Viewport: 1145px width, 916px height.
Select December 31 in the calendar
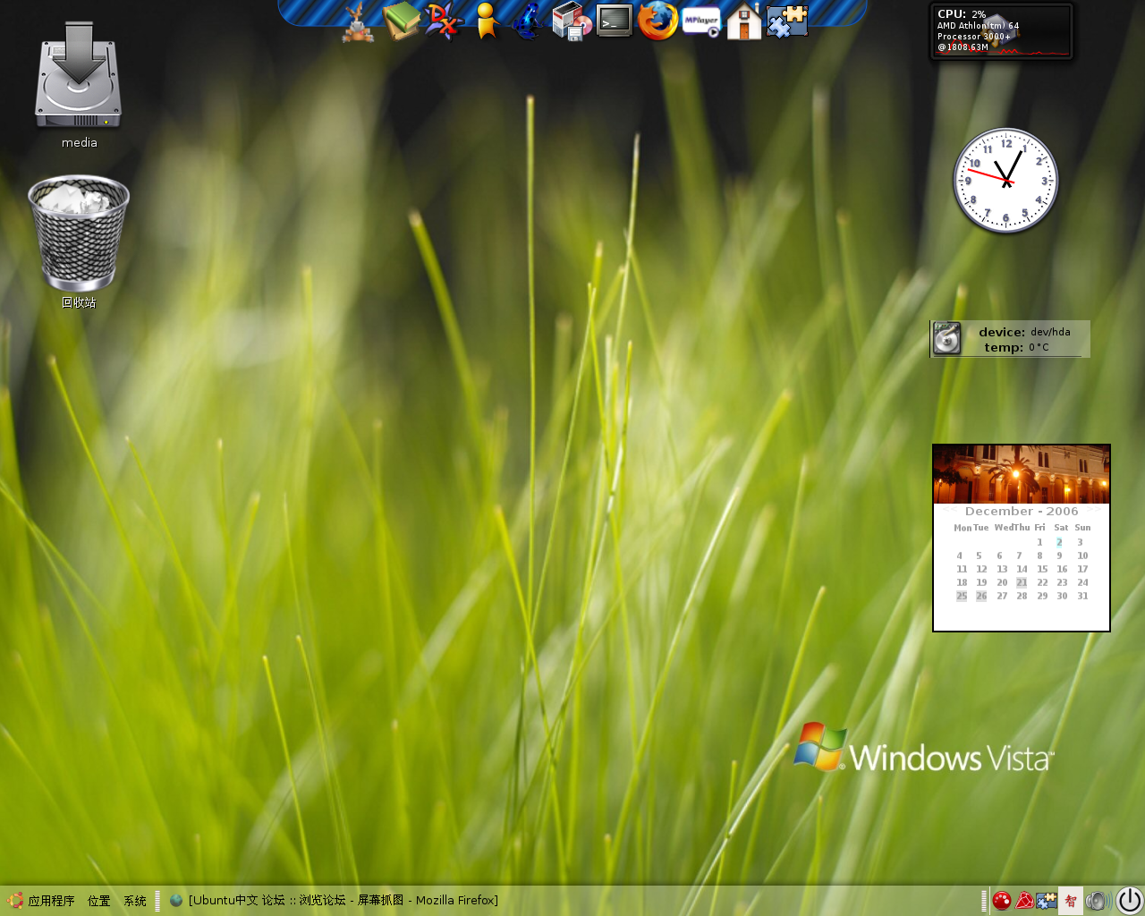tap(1082, 596)
